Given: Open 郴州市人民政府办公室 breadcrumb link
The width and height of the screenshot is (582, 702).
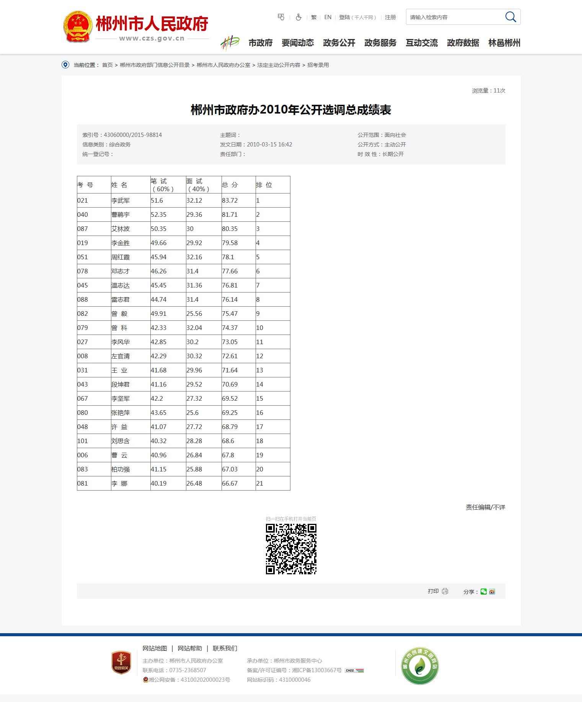Looking at the screenshot, I should [x=223, y=65].
